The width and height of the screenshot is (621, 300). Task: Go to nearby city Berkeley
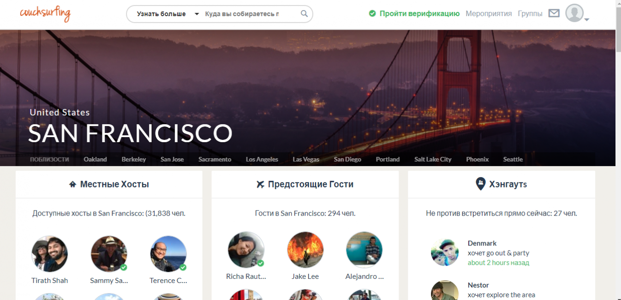click(x=134, y=159)
